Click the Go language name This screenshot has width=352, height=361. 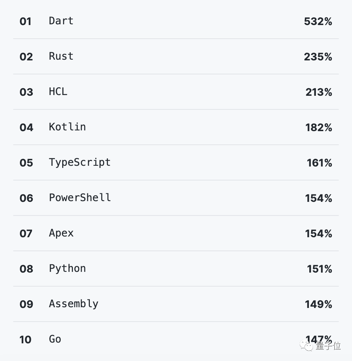point(55,339)
